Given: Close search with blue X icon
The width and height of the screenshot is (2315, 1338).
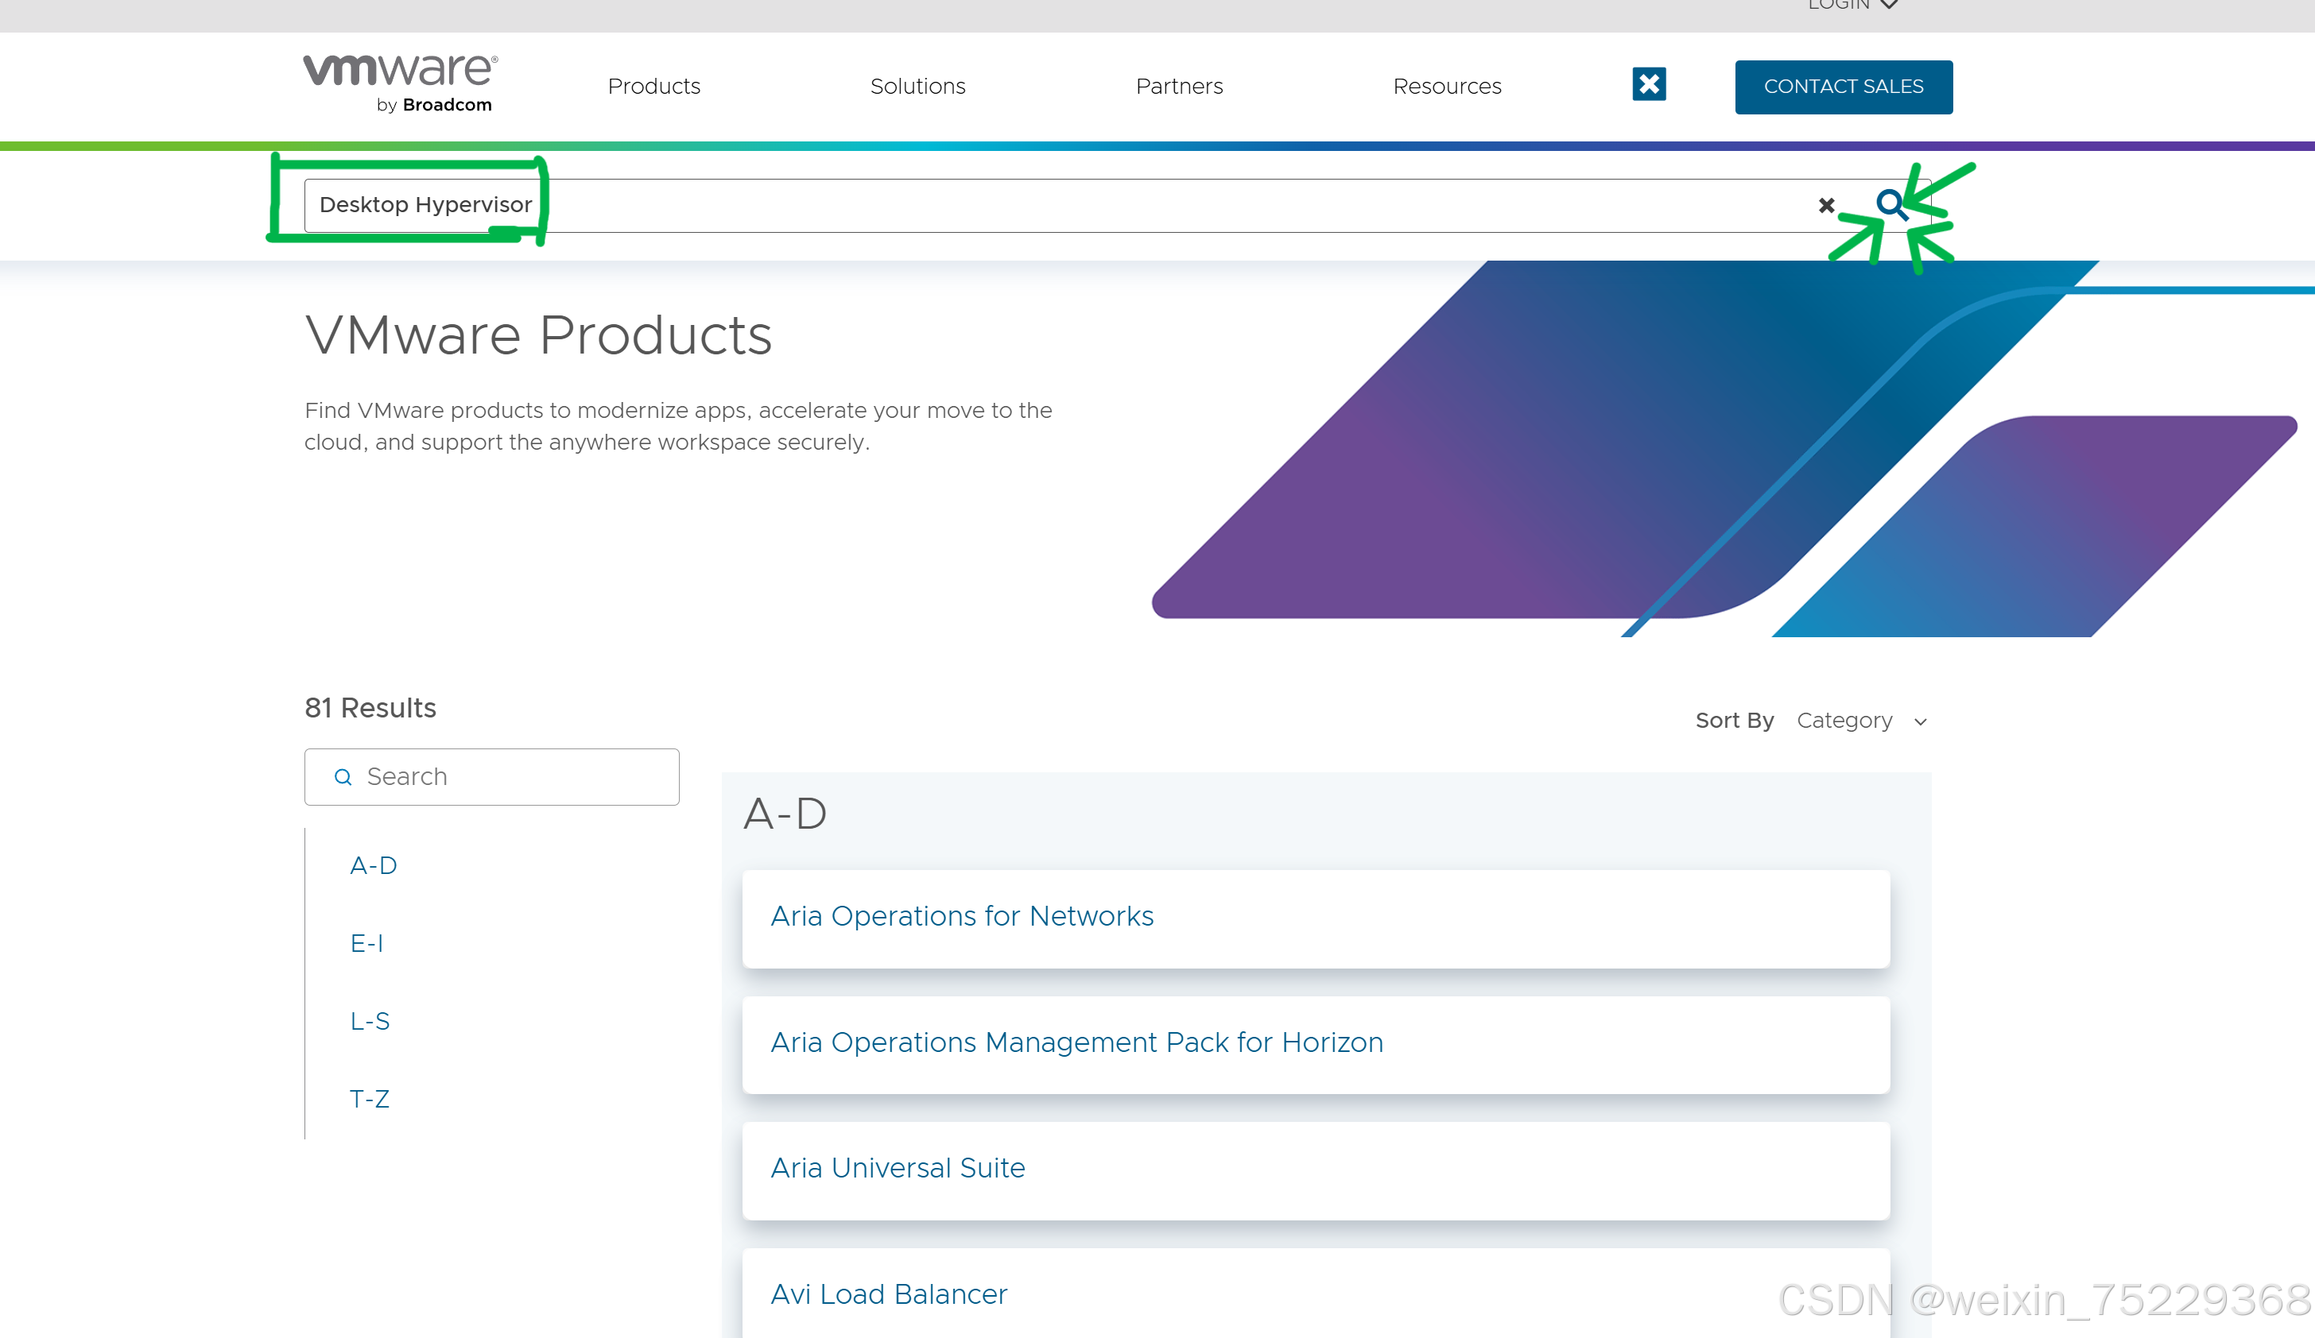Looking at the screenshot, I should pyautogui.click(x=1649, y=84).
